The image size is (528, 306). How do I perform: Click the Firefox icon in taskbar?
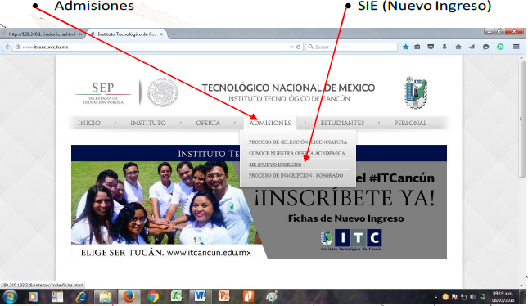click(129, 297)
